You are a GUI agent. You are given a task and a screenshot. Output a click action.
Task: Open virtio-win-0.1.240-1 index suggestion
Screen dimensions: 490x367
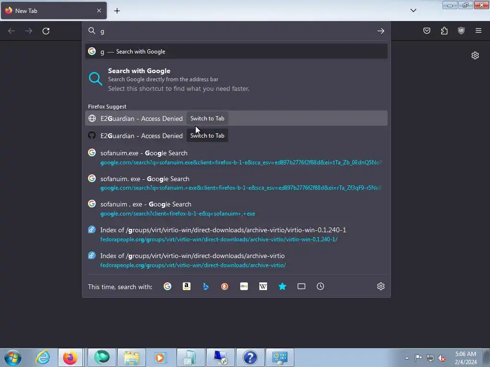click(236, 234)
